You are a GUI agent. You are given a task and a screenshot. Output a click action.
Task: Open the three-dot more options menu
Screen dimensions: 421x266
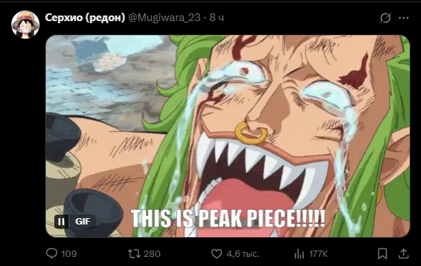tap(403, 18)
